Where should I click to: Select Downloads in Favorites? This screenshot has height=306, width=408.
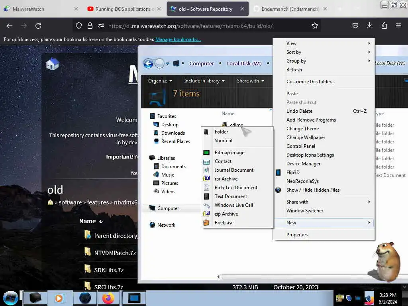[x=173, y=133]
